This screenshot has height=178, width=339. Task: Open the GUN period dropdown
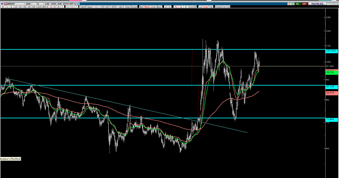pos(28,4)
